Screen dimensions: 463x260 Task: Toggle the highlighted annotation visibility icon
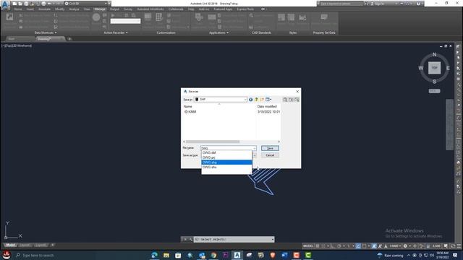point(374,246)
